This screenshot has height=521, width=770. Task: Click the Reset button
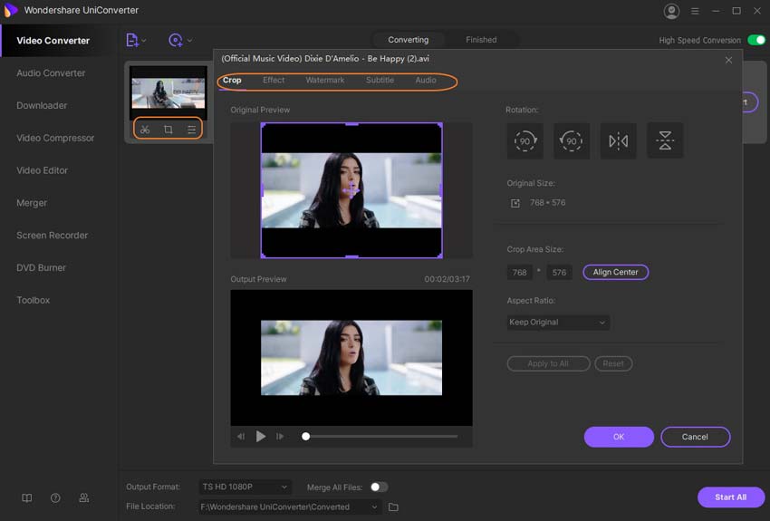pos(613,363)
